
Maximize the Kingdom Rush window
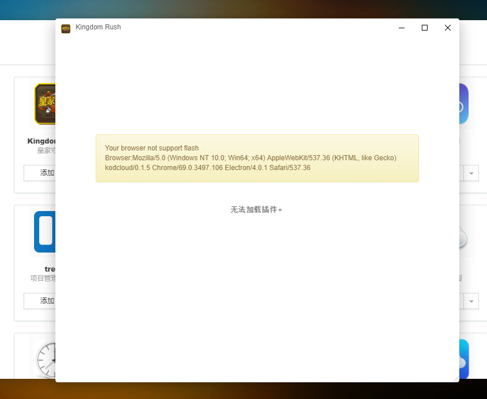425,28
